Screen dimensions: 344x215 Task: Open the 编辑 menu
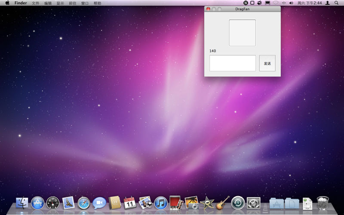tap(48, 3)
